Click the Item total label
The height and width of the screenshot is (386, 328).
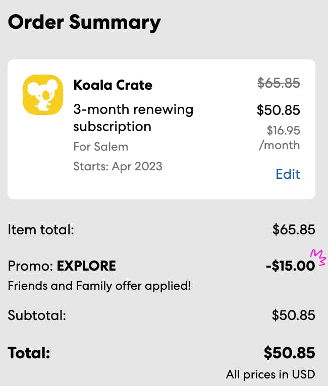41,230
